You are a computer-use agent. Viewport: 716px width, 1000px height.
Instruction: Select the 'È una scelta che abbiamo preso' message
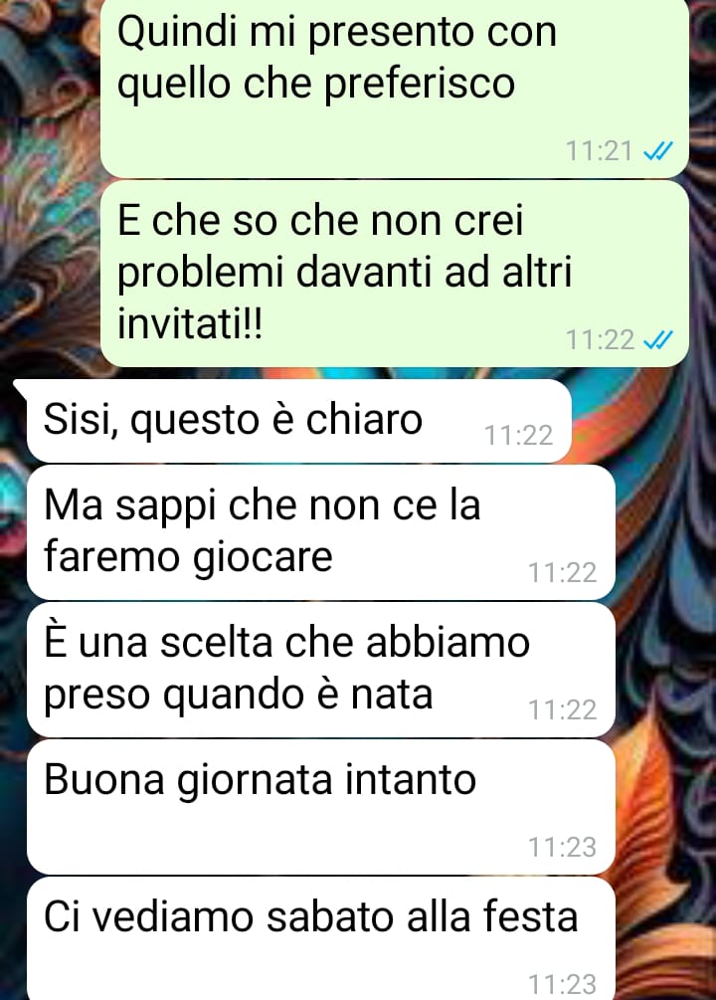pos(320,670)
